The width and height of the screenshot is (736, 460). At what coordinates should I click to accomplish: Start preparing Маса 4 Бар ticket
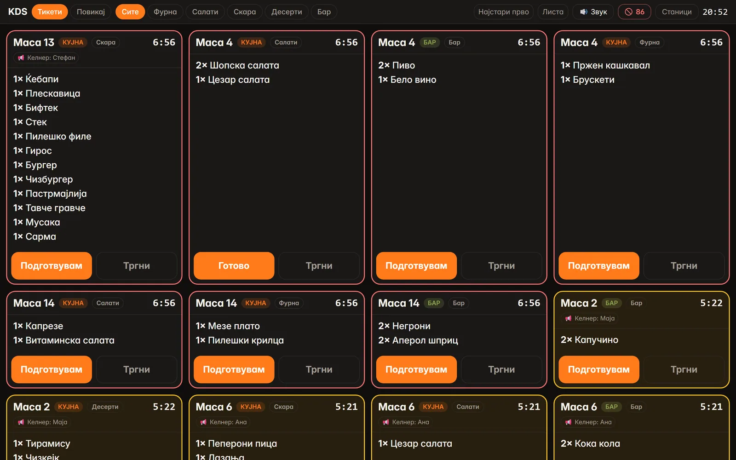[x=416, y=265]
